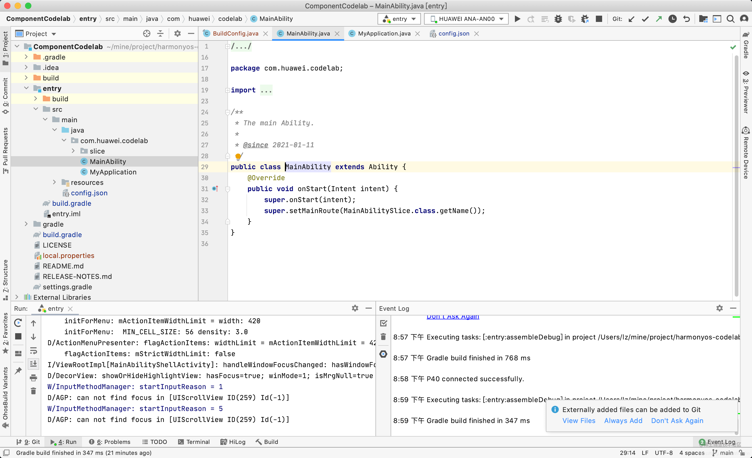Run the entry configuration
Image resolution: width=752 pixels, height=458 pixels.
click(517, 19)
